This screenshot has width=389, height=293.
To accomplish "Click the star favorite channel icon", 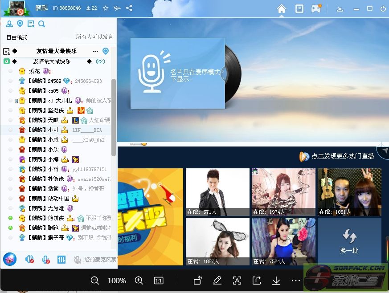I will (106, 8).
